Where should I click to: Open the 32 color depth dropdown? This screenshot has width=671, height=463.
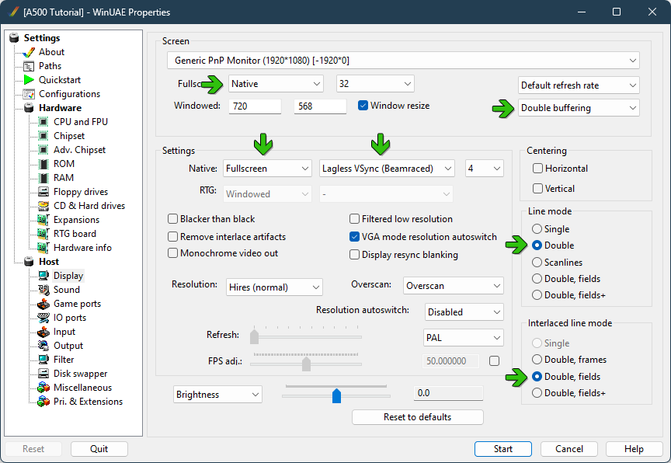[x=375, y=84]
